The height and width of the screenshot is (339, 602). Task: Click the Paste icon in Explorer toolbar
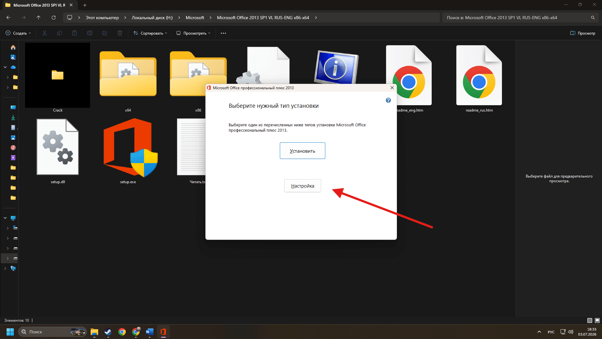point(75,33)
